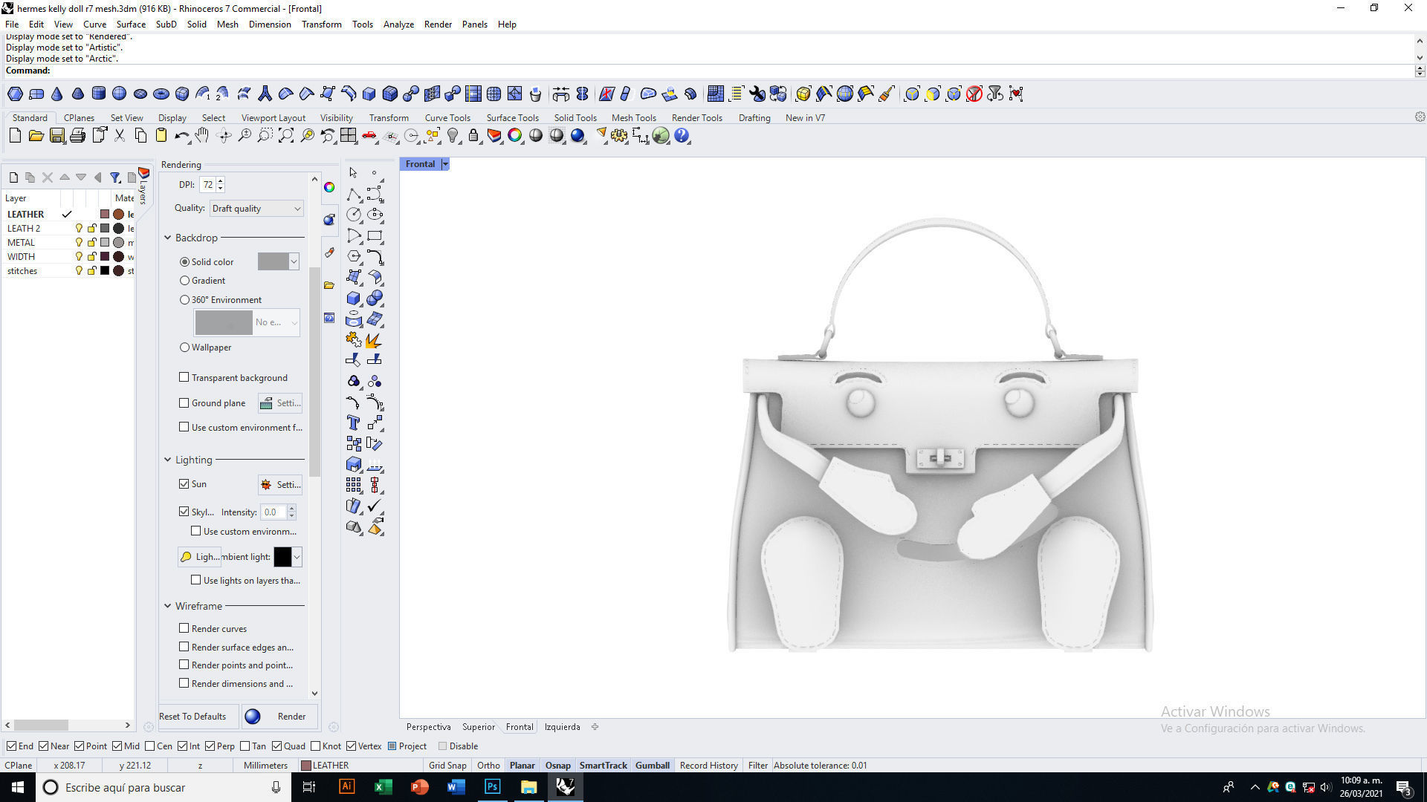Collapse the Wireframe section
Screen dimensions: 1427x802
(167, 606)
